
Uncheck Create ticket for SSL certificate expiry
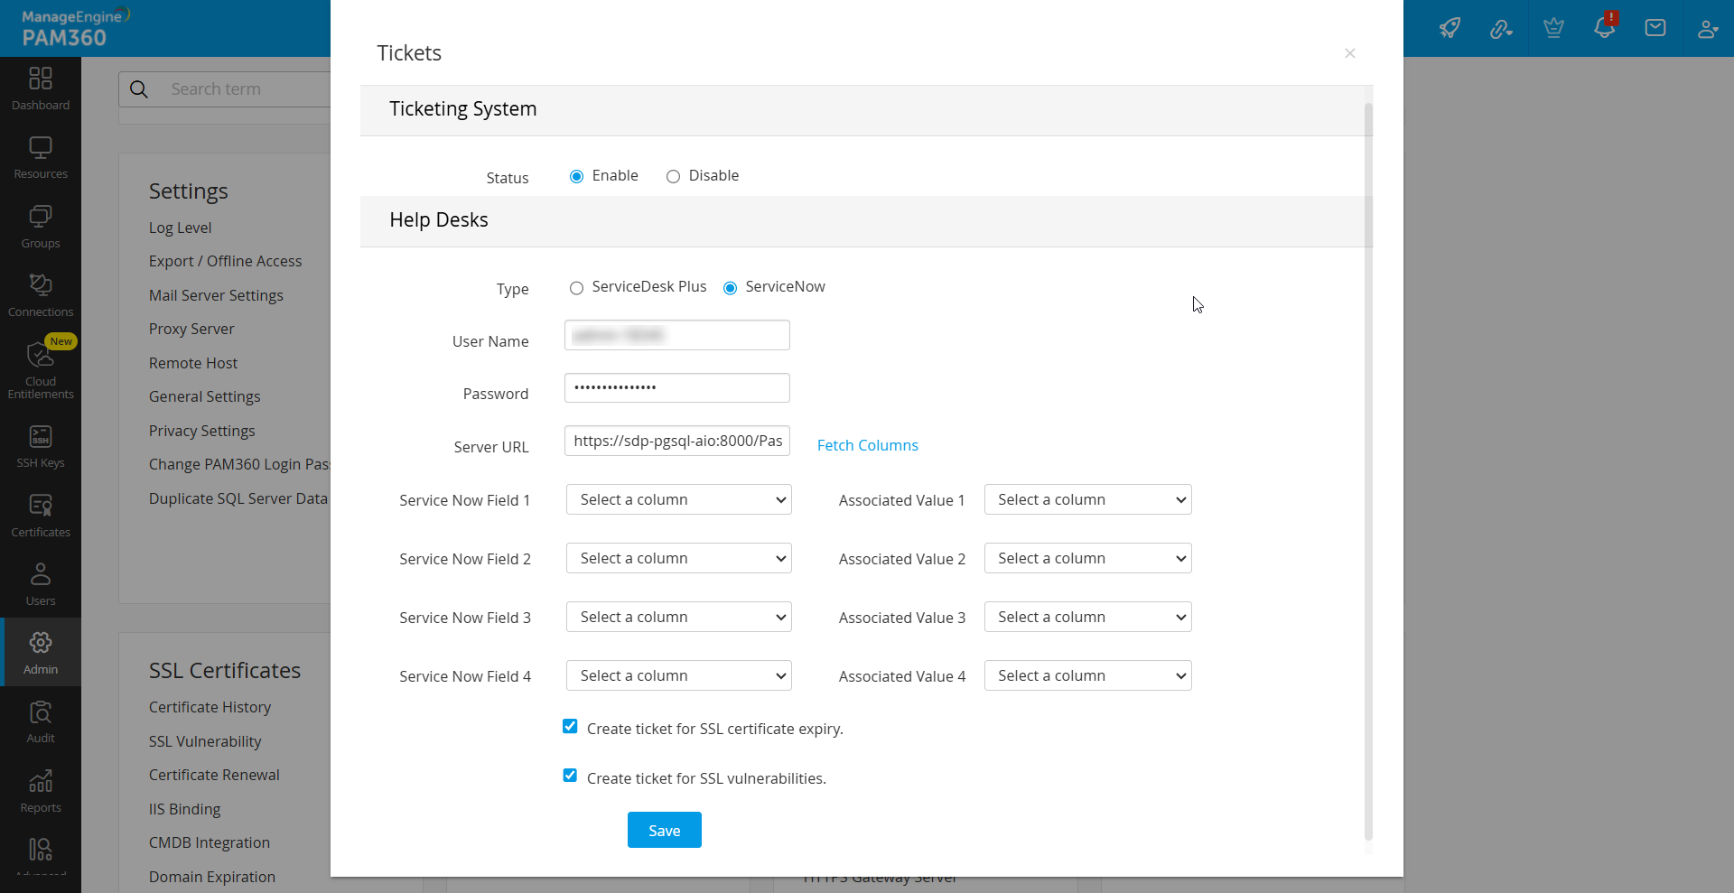pos(570,727)
